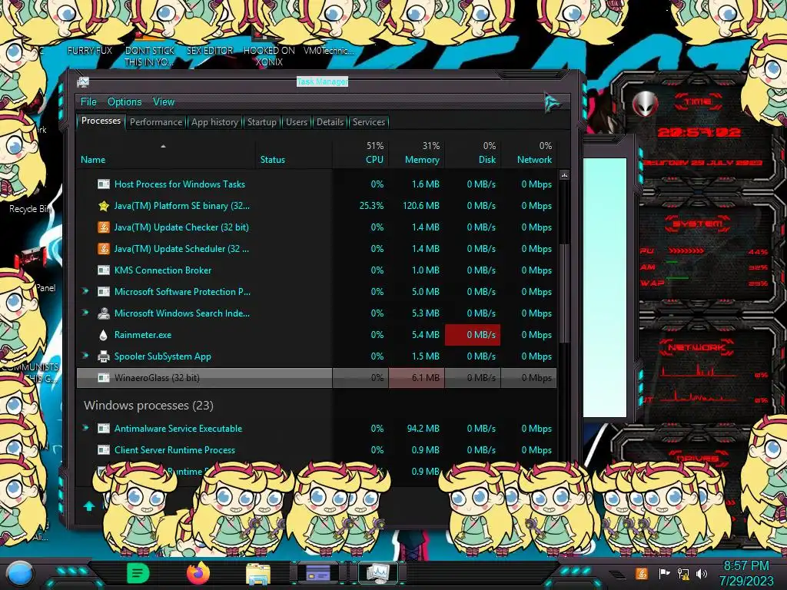The width and height of the screenshot is (787, 590).
Task: Click the Java Update Scheduler icon
Action: tap(104, 249)
